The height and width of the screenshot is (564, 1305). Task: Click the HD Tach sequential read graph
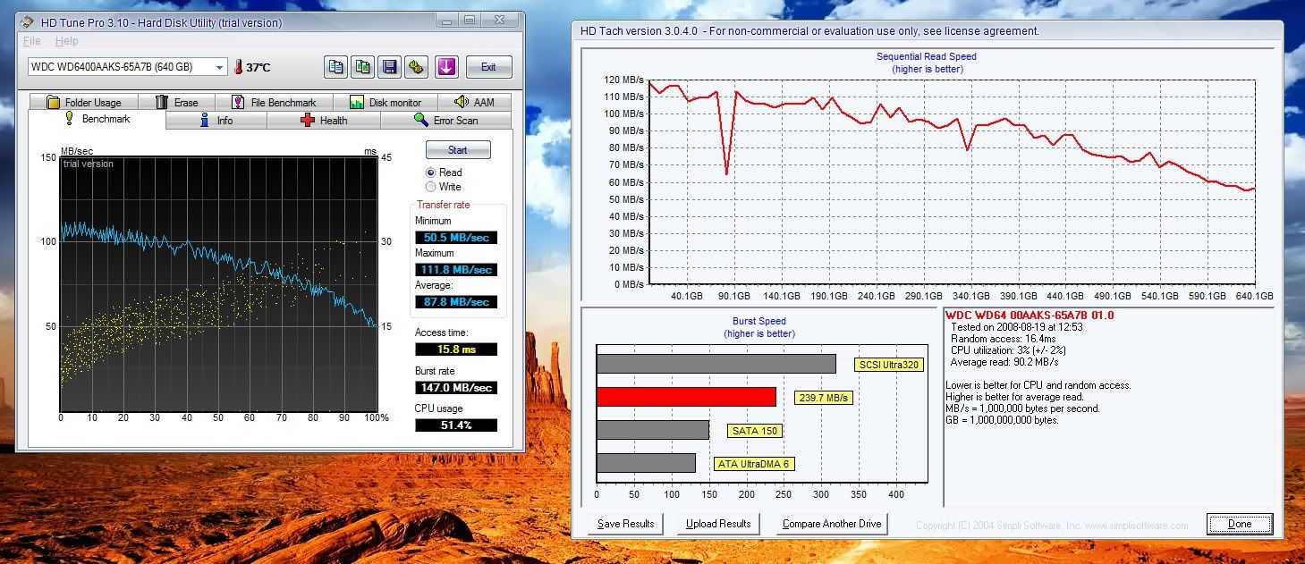(x=951, y=181)
